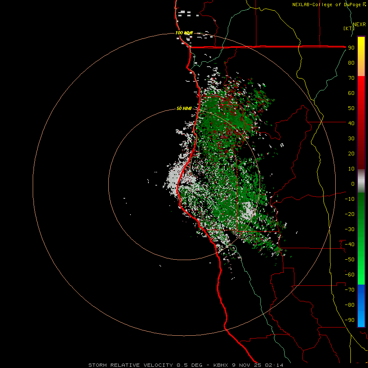The image size is (368, 368).
Task: Click the -30 knot scale value
Action: point(350,229)
